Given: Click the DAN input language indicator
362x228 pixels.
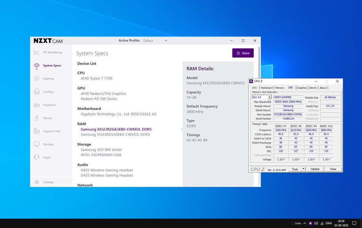Looking at the screenshot, I should point(328,223).
